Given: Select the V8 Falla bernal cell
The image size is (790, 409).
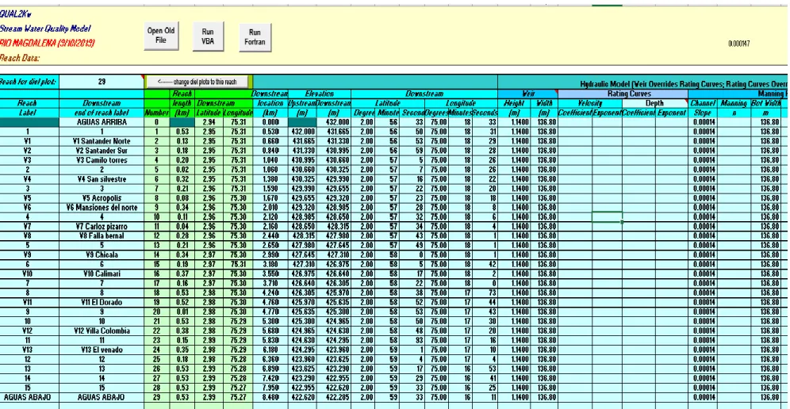Looking at the screenshot, I should [102, 235].
